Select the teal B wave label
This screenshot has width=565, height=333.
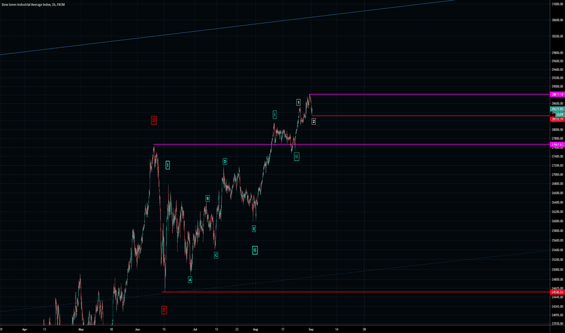click(x=207, y=199)
